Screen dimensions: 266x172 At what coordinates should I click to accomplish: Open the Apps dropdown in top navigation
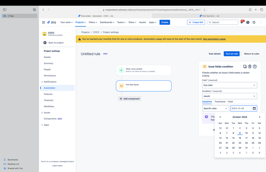click(153, 22)
